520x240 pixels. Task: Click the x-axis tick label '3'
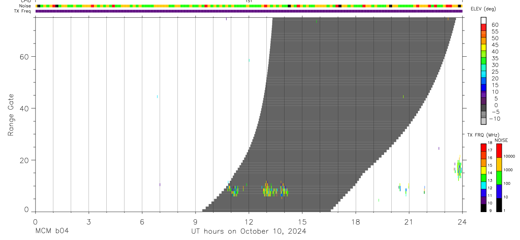89,221
